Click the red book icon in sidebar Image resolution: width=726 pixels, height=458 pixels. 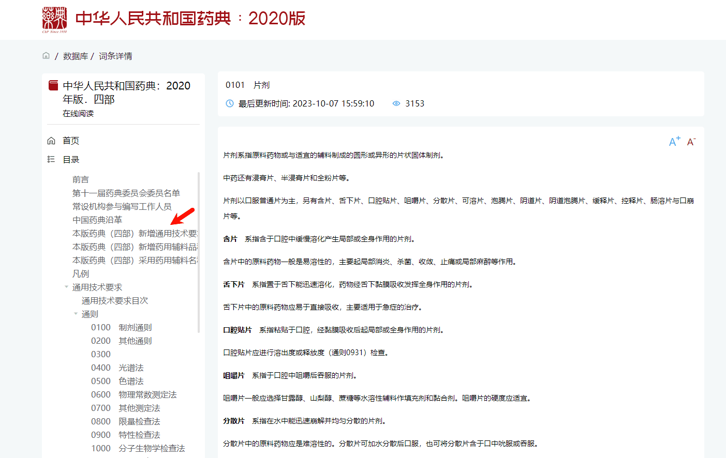(x=53, y=85)
